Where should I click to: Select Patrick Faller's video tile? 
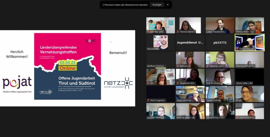[x=160, y=42]
